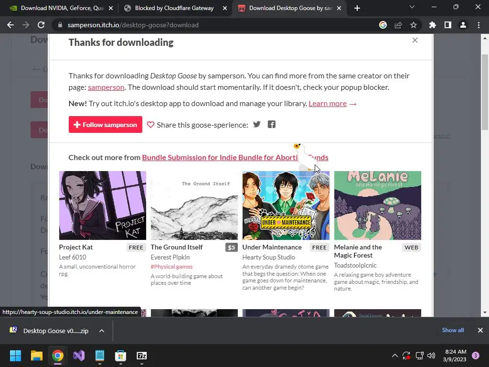Click the Chrome icon in the taskbar
The image size is (489, 367).
(57, 356)
